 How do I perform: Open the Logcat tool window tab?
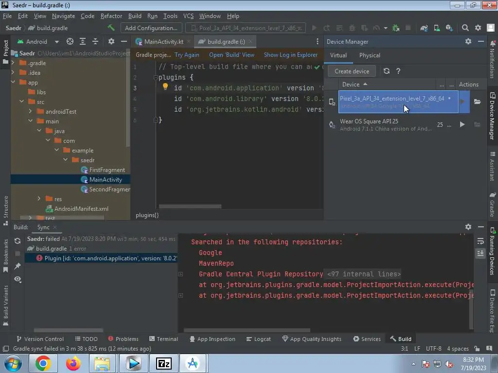click(x=259, y=339)
